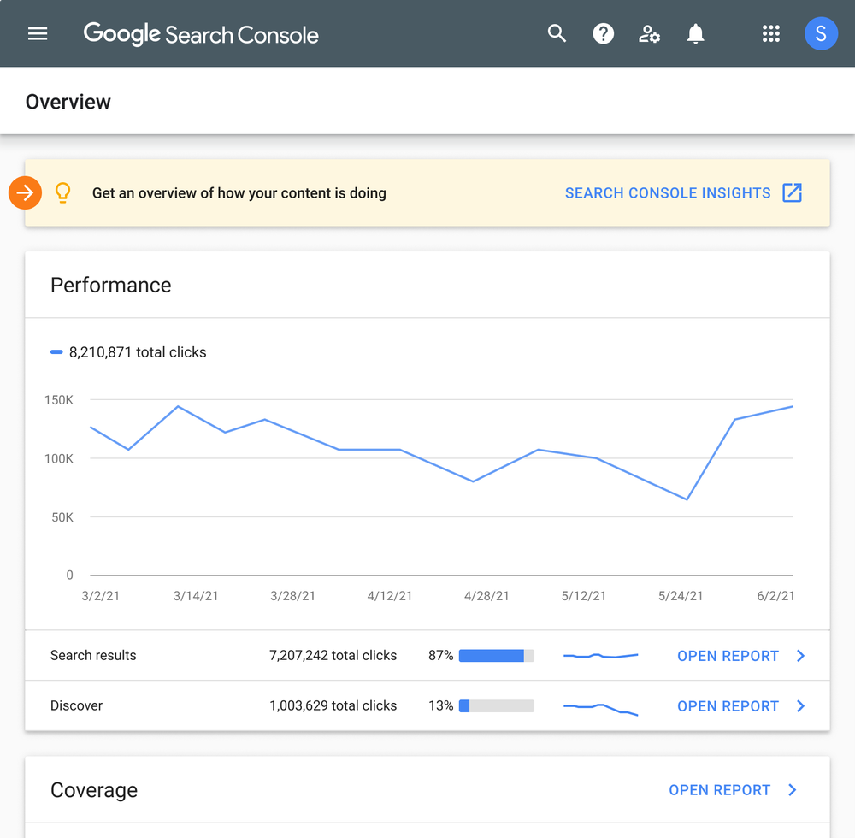Click the Discover 13% progress bar
855x838 pixels.
(496, 706)
